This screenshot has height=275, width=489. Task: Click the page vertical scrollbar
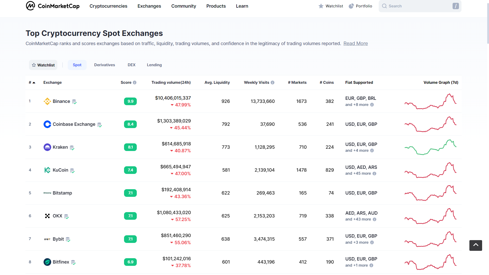pyautogui.click(x=488, y=23)
